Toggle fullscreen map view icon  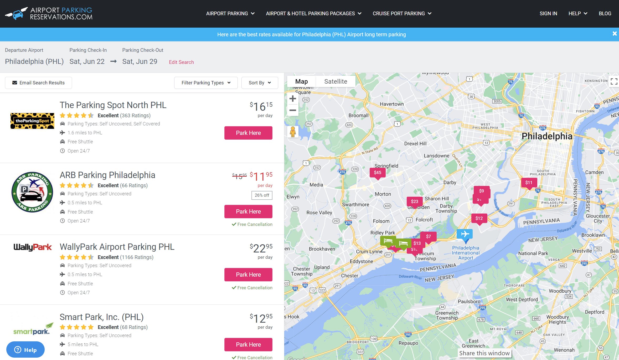[x=614, y=82]
